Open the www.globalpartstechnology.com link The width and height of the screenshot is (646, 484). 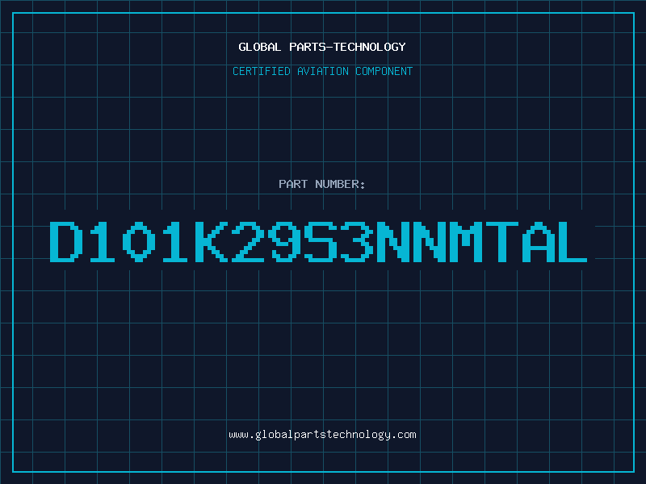pyautogui.click(x=322, y=435)
